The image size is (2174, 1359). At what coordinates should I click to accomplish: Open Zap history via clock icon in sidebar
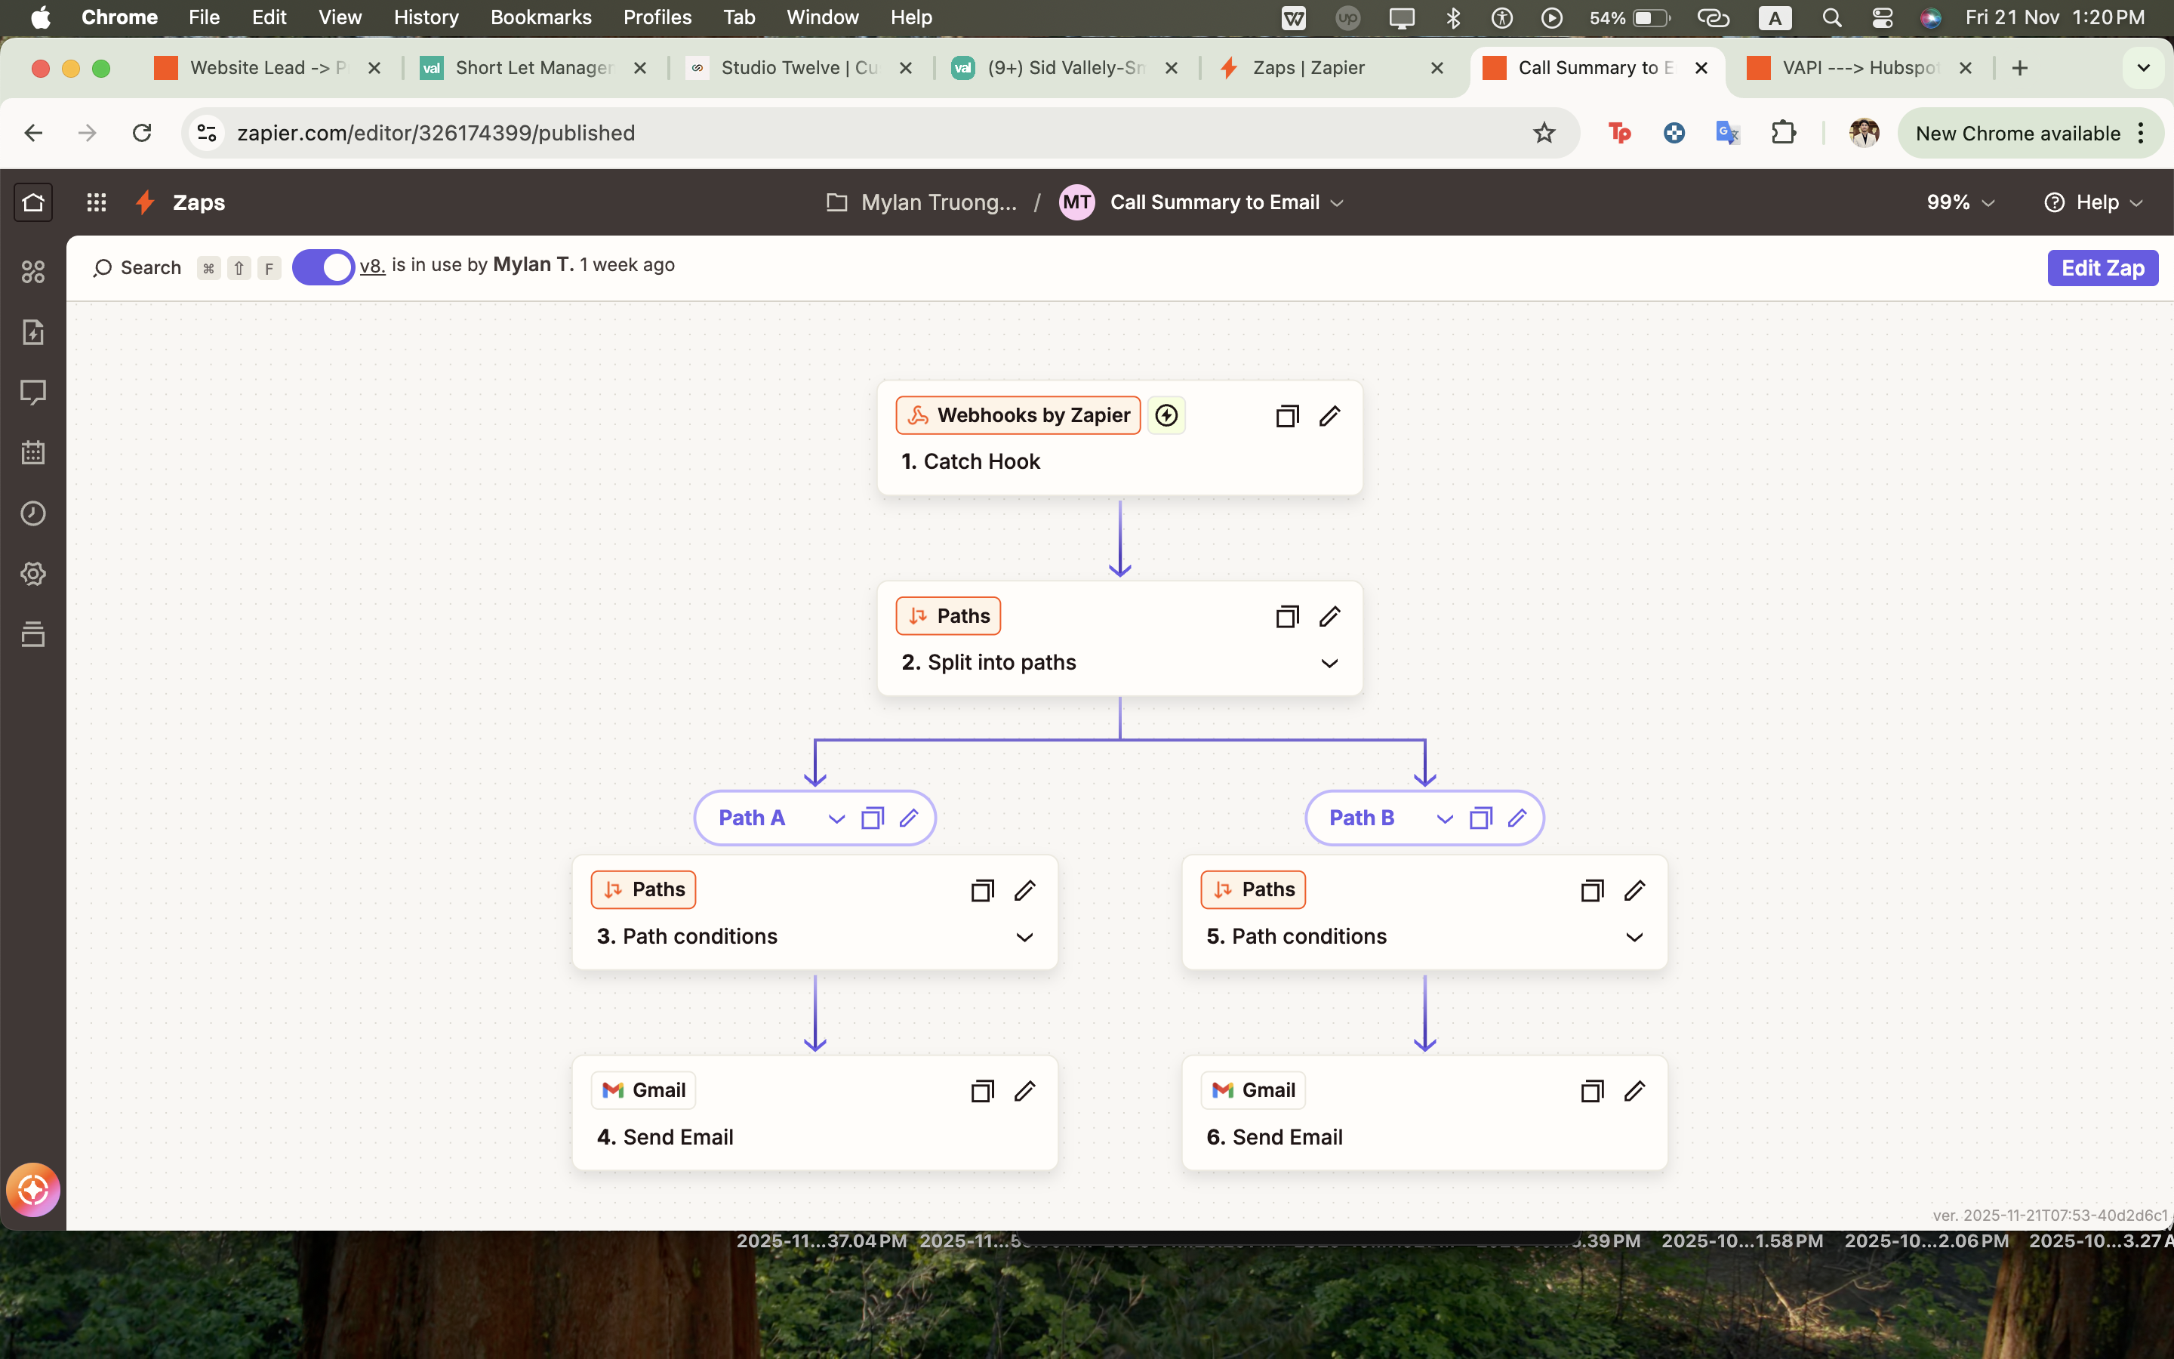tap(33, 513)
